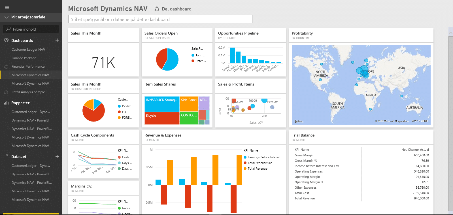Click Gross legend entry in Margins tile

click(125, 208)
